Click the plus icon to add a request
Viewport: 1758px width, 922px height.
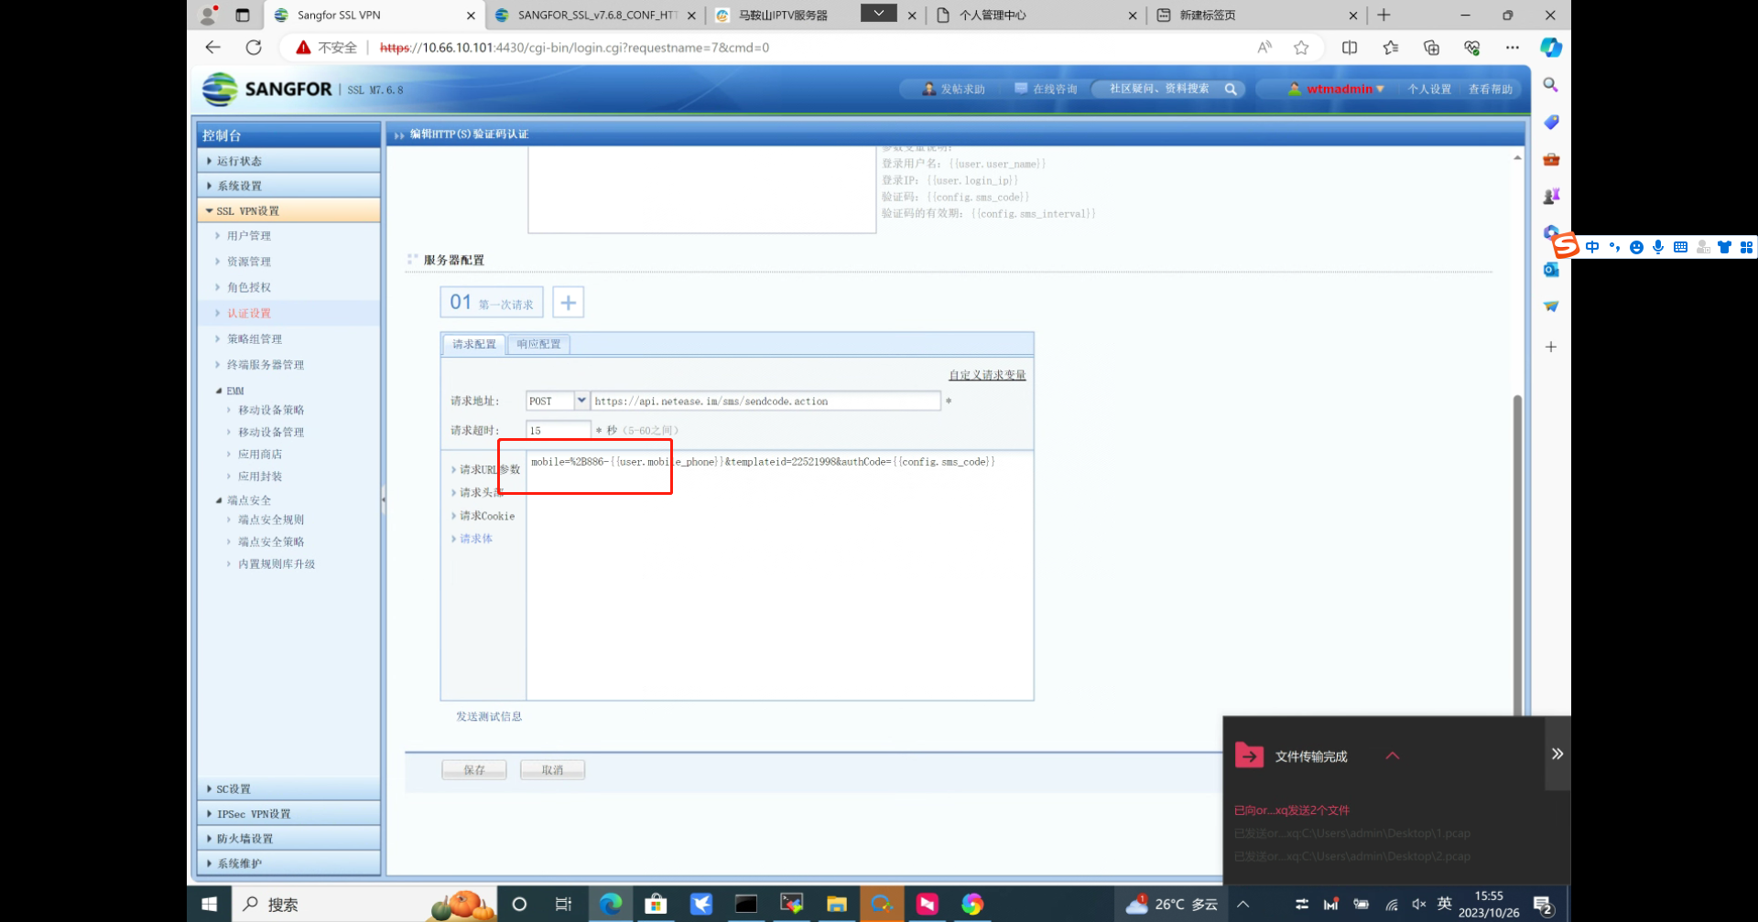coord(568,303)
